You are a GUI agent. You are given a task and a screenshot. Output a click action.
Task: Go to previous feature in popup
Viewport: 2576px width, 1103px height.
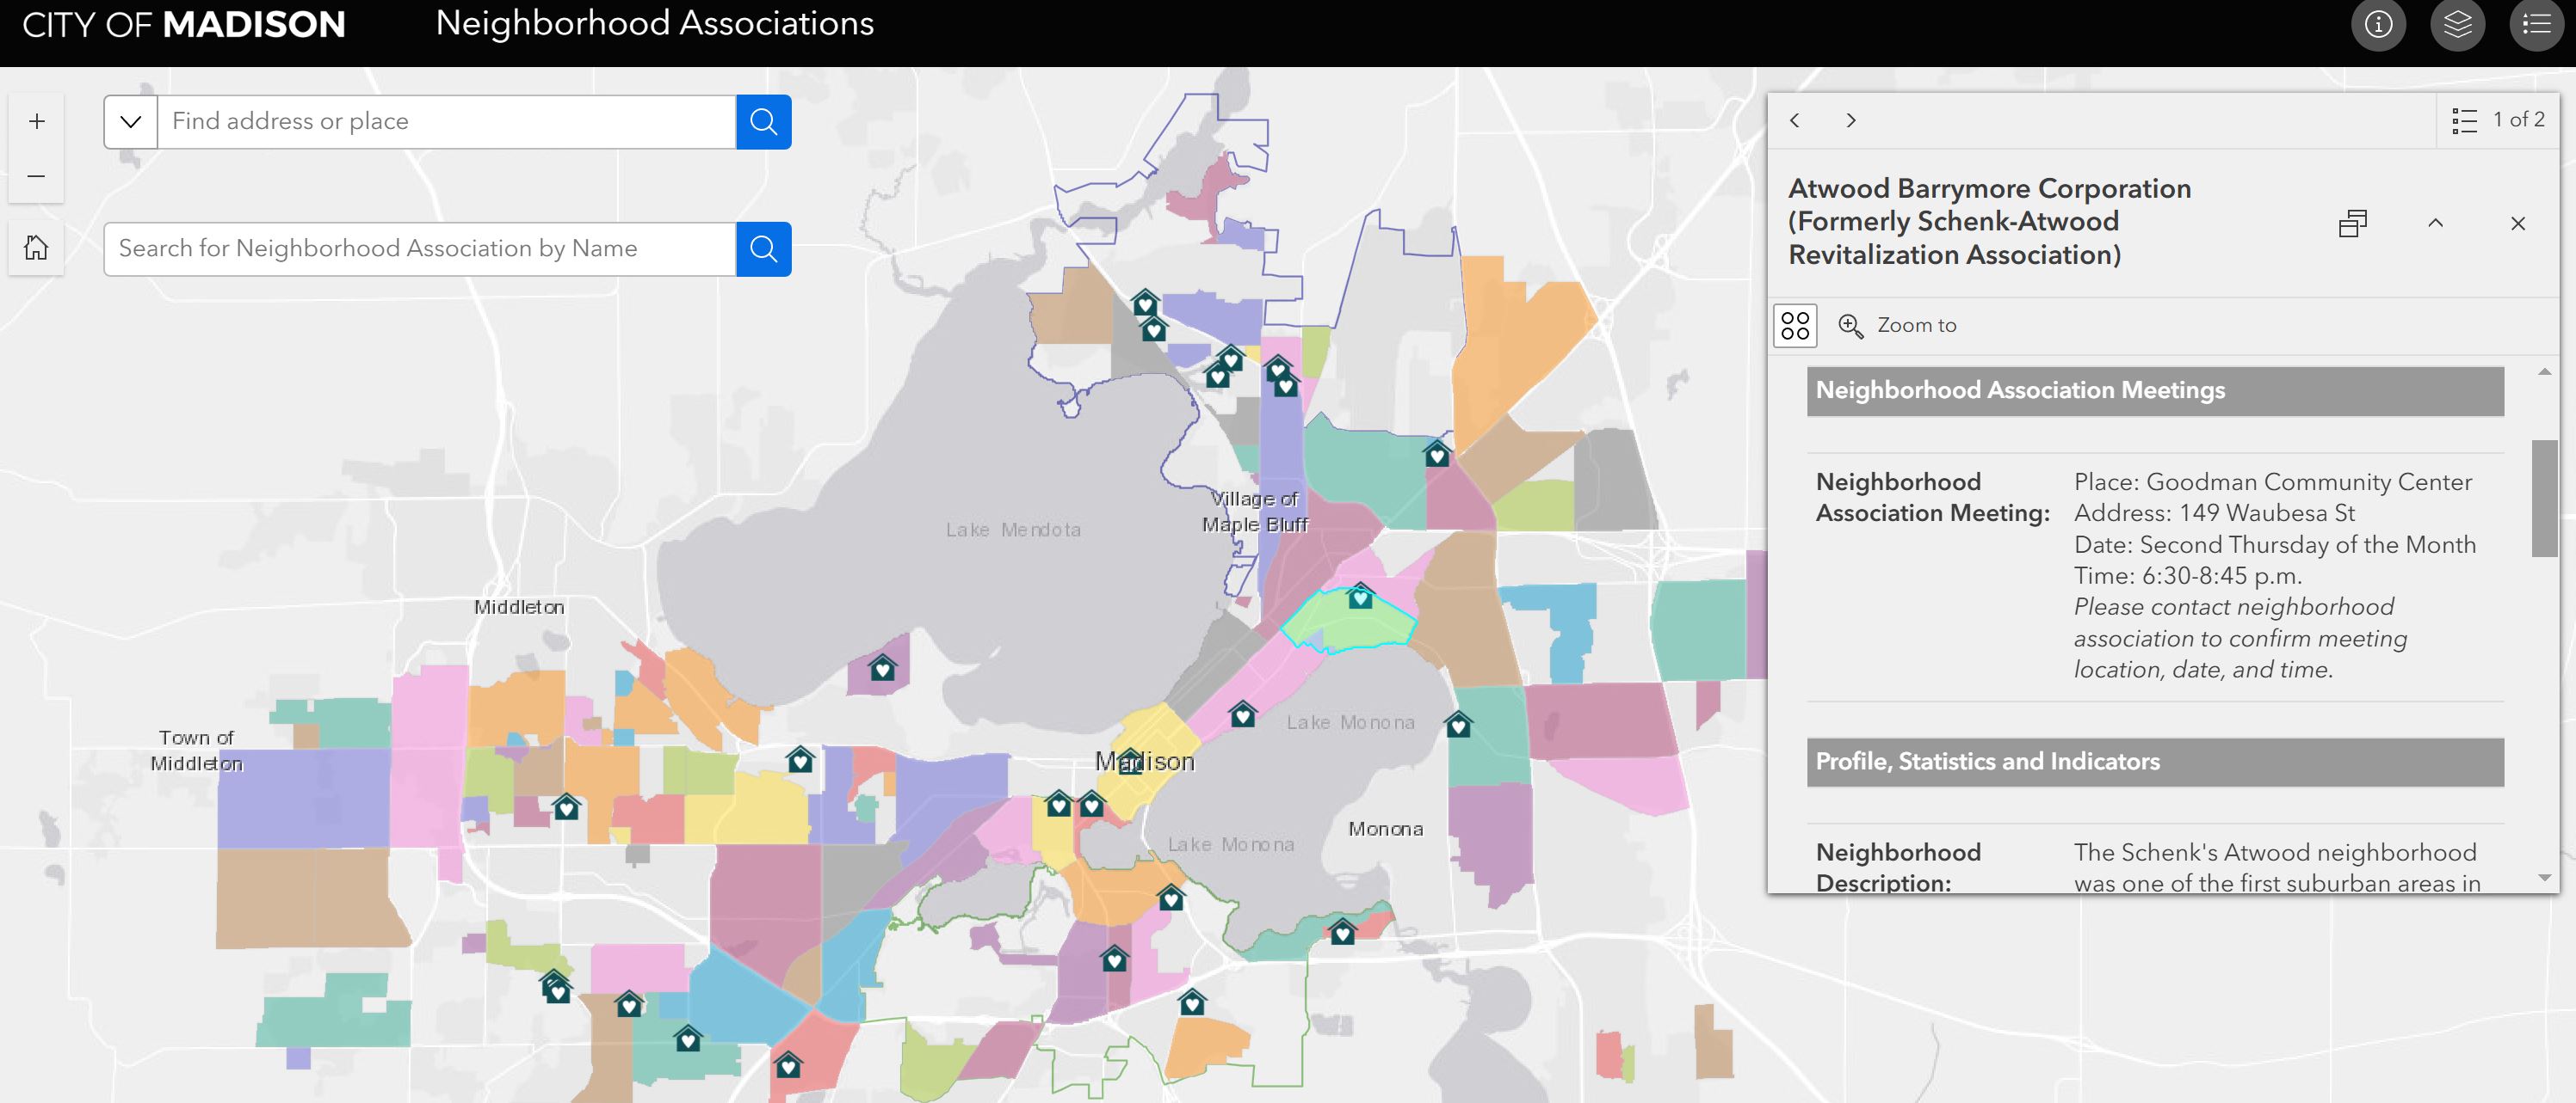1795,119
